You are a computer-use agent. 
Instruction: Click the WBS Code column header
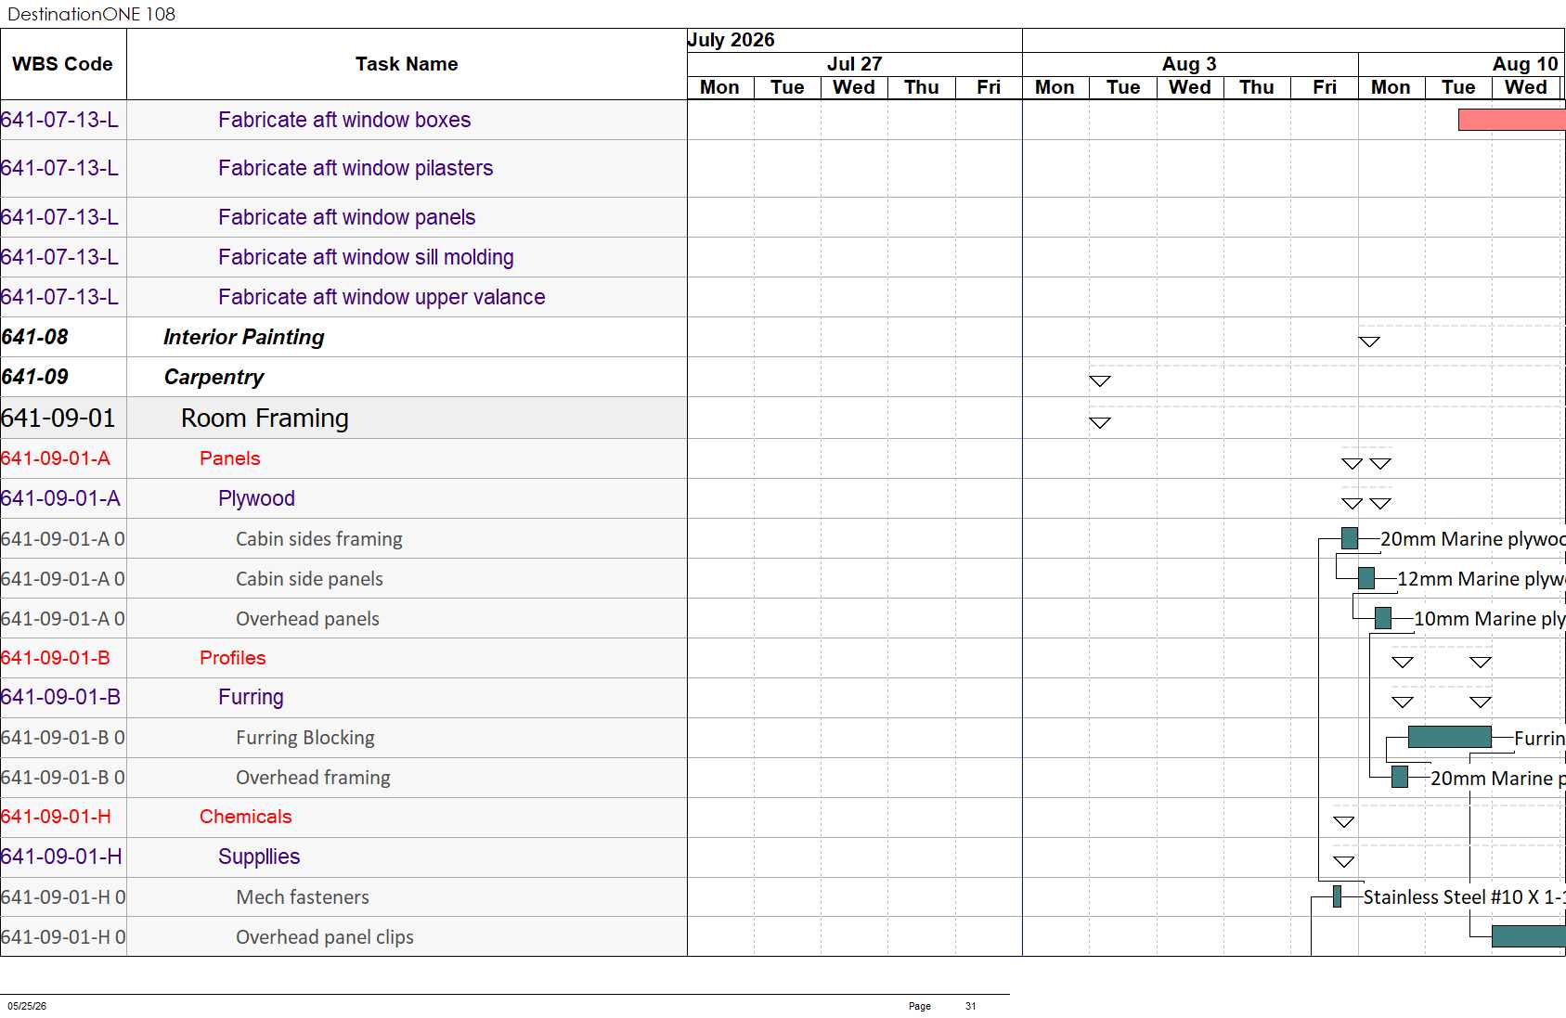click(x=63, y=64)
